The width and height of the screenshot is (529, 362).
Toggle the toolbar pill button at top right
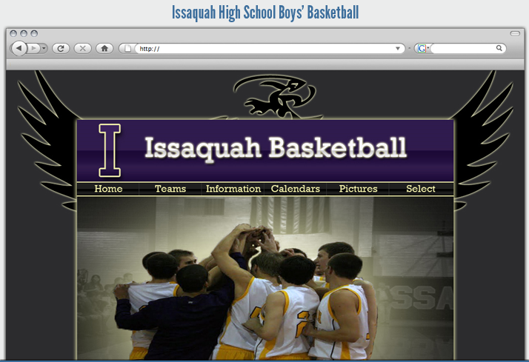point(515,33)
